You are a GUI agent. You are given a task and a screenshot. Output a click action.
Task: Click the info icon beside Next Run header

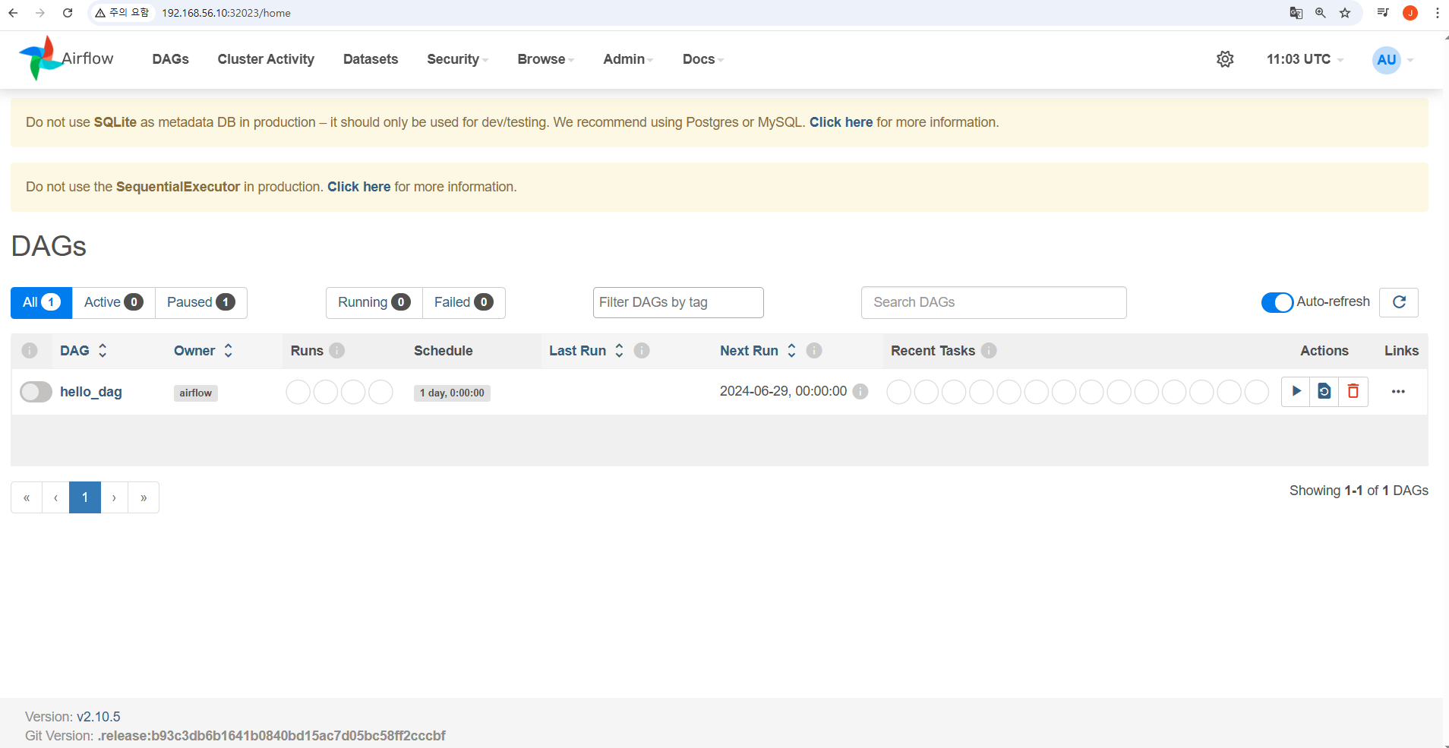(814, 350)
